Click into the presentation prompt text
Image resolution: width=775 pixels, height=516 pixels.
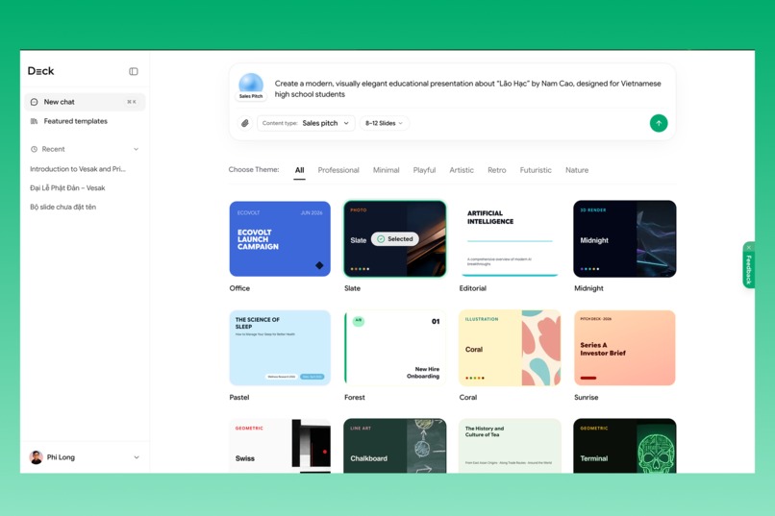(x=467, y=88)
